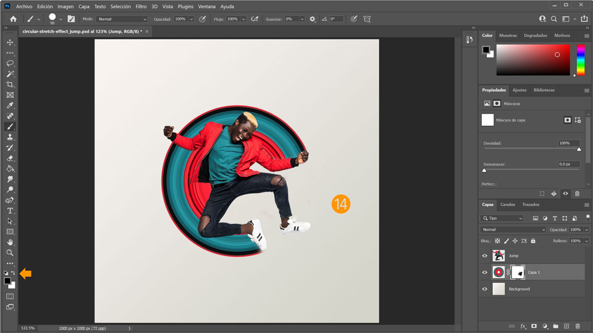Switch to the Canales tab

pyautogui.click(x=508, y=205)
